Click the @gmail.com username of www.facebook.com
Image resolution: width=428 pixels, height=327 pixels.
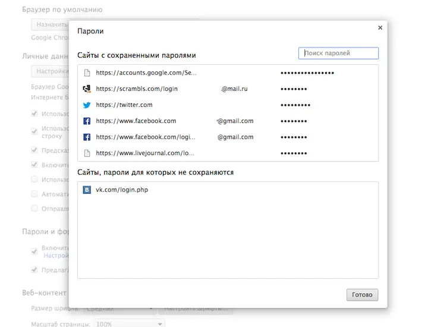pos(235,121)
